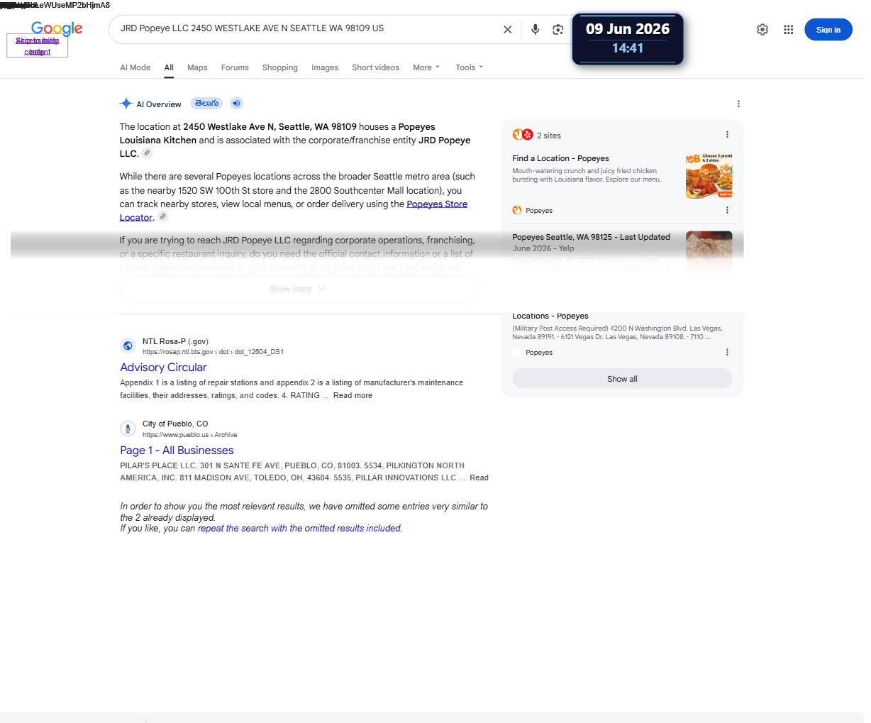This screenshot has height=723, width=871.
Task: Open the Forums tab
Action: pos(235,67)
